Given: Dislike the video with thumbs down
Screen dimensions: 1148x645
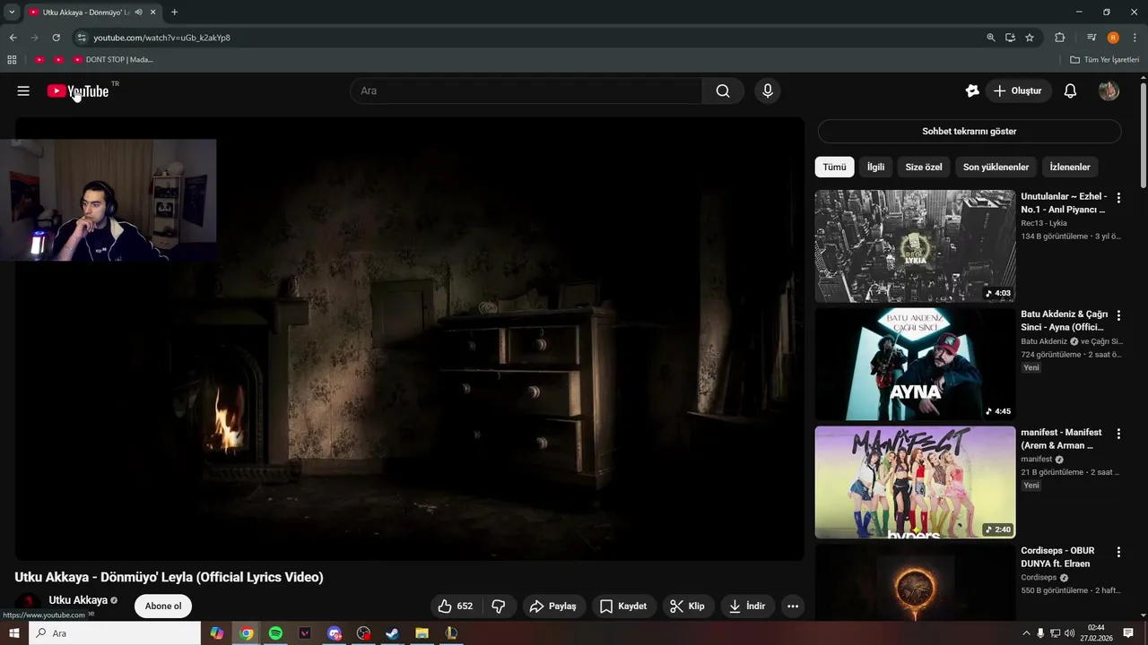Looking at the screenshot, I should pyautogui.click(x=499, y=606).
